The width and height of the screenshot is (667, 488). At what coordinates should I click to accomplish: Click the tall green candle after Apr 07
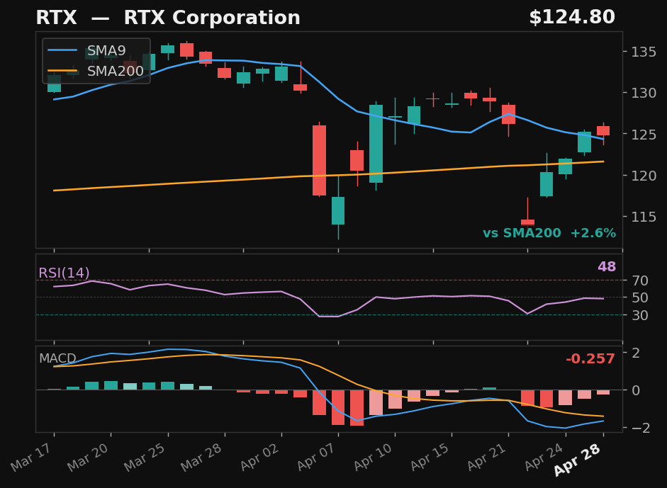[376, 144]
